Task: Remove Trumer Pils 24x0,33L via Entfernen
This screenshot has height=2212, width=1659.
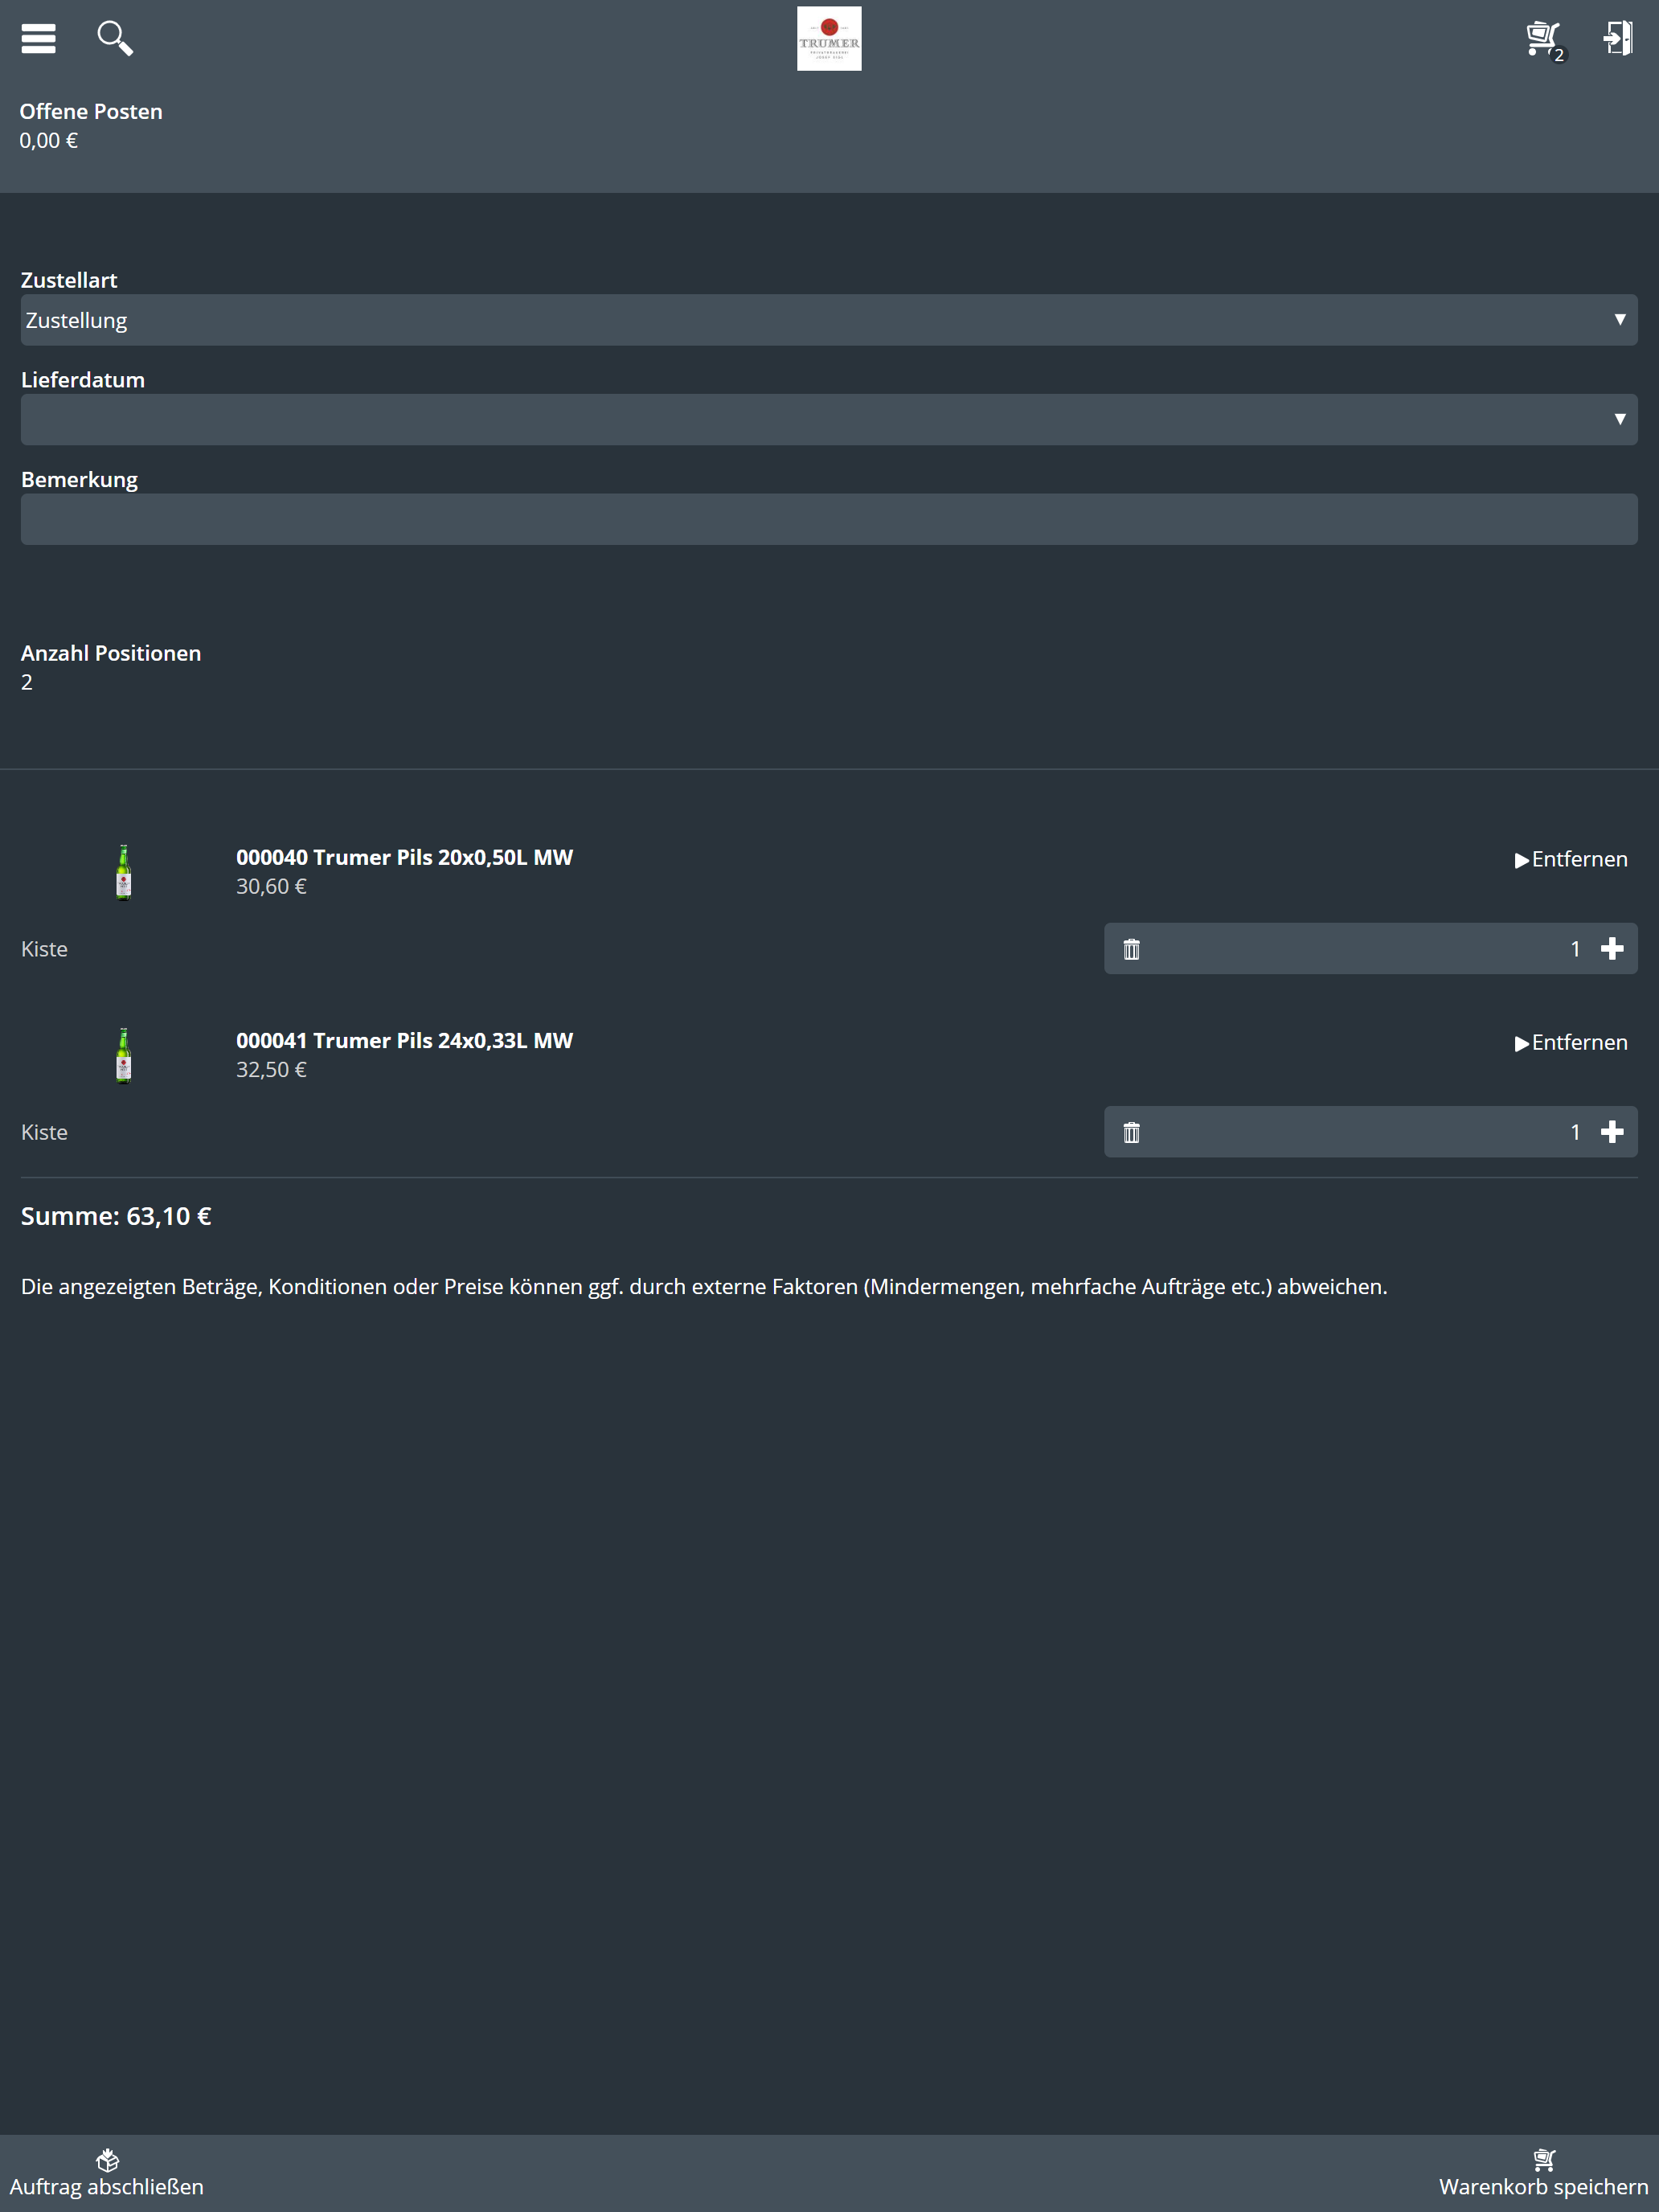Action: [x=1571, y=1042]
